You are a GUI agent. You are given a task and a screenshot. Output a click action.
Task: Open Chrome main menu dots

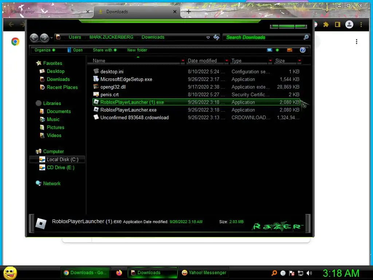click(x=361, y=24)
